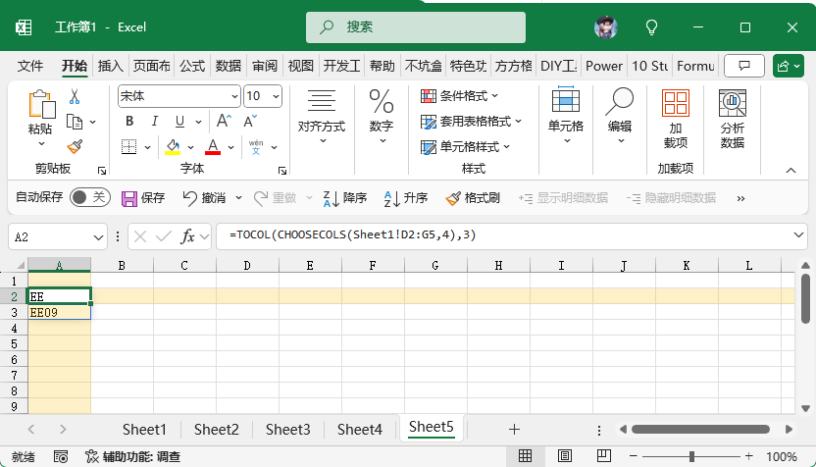Click 格式刷 in quick access toolbar
Viewport: 816px width, 467px height.
point(473,198)
